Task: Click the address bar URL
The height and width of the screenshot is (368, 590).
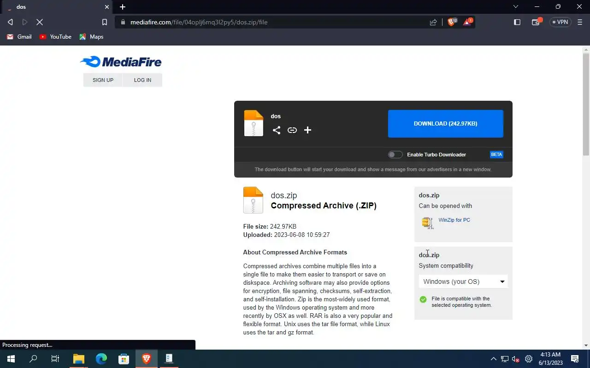Action: [x=199, y=22]
